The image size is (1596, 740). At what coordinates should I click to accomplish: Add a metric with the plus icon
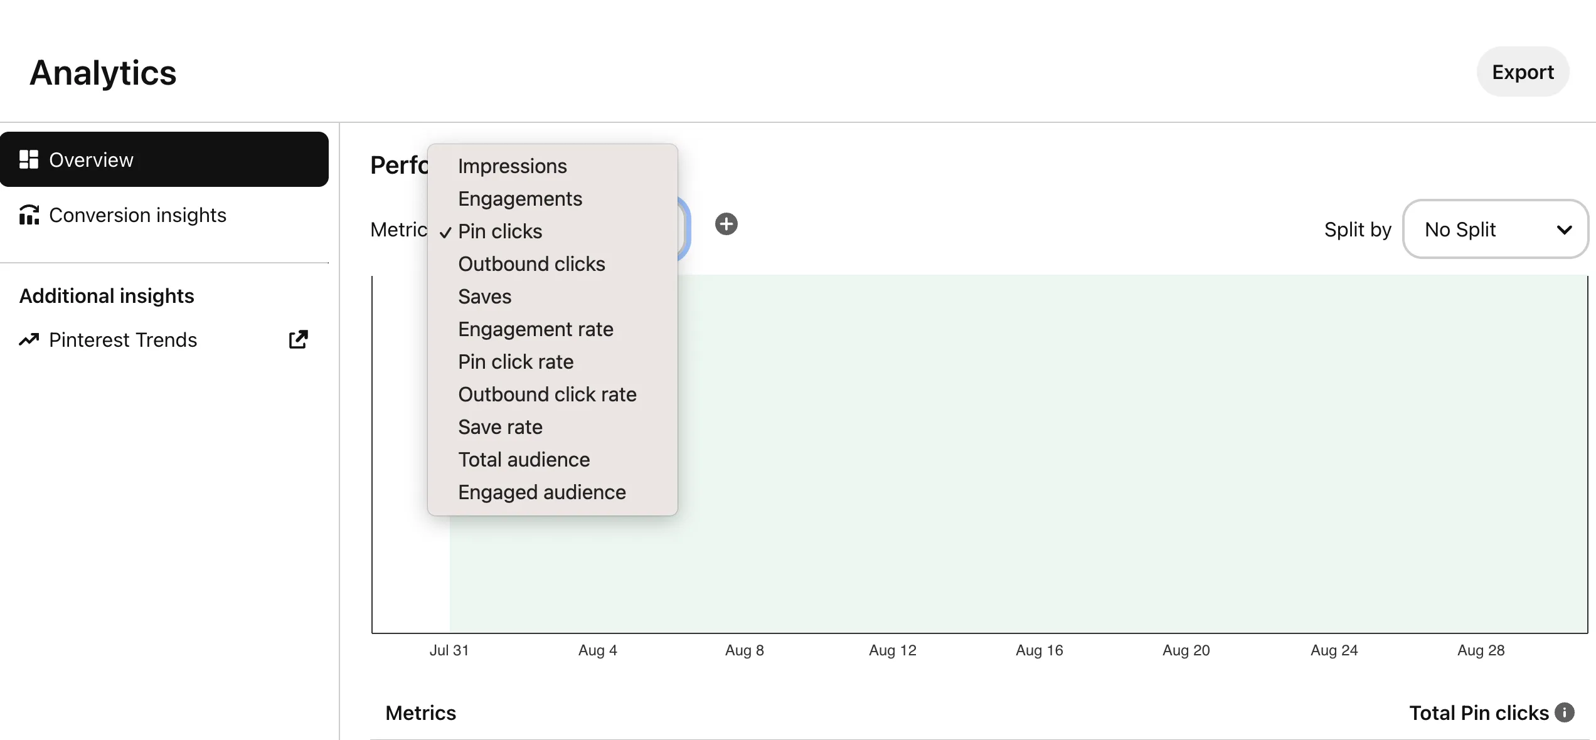click(726, 224)
